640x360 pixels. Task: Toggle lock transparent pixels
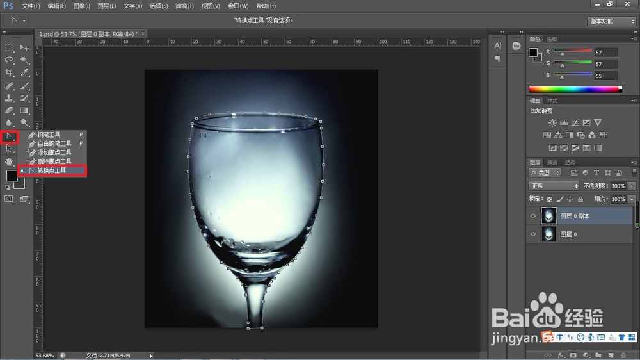549,199
